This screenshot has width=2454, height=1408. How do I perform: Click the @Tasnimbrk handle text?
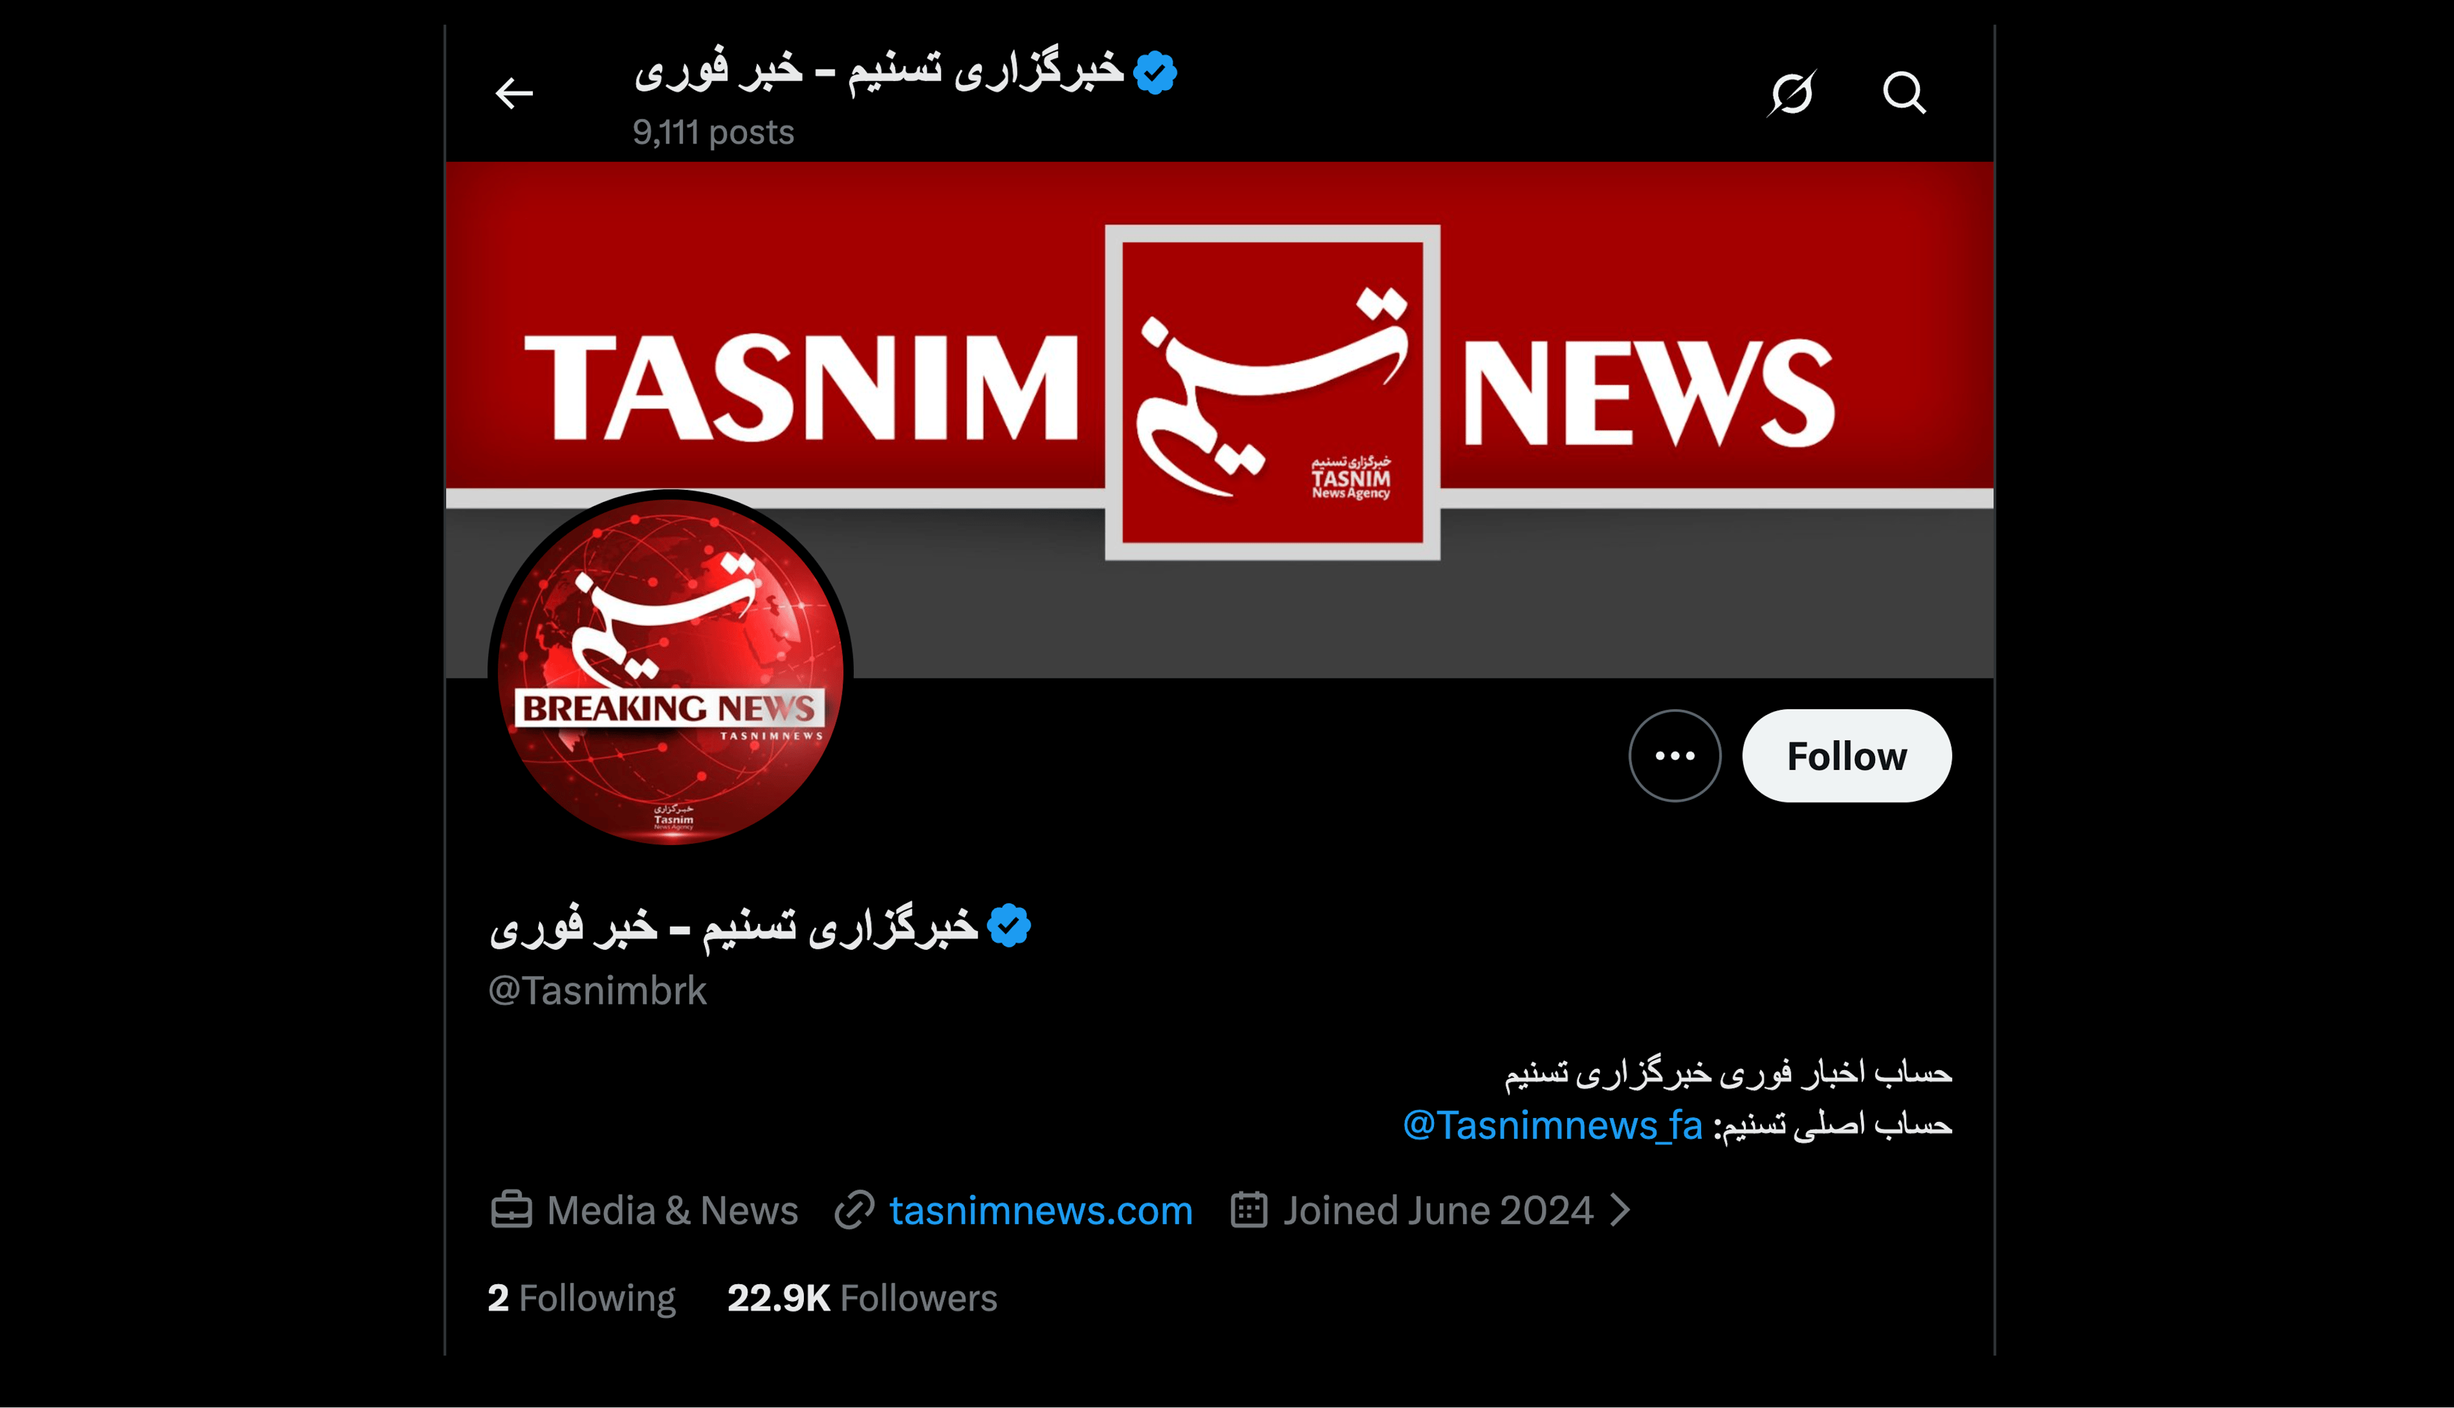[597, 990]
